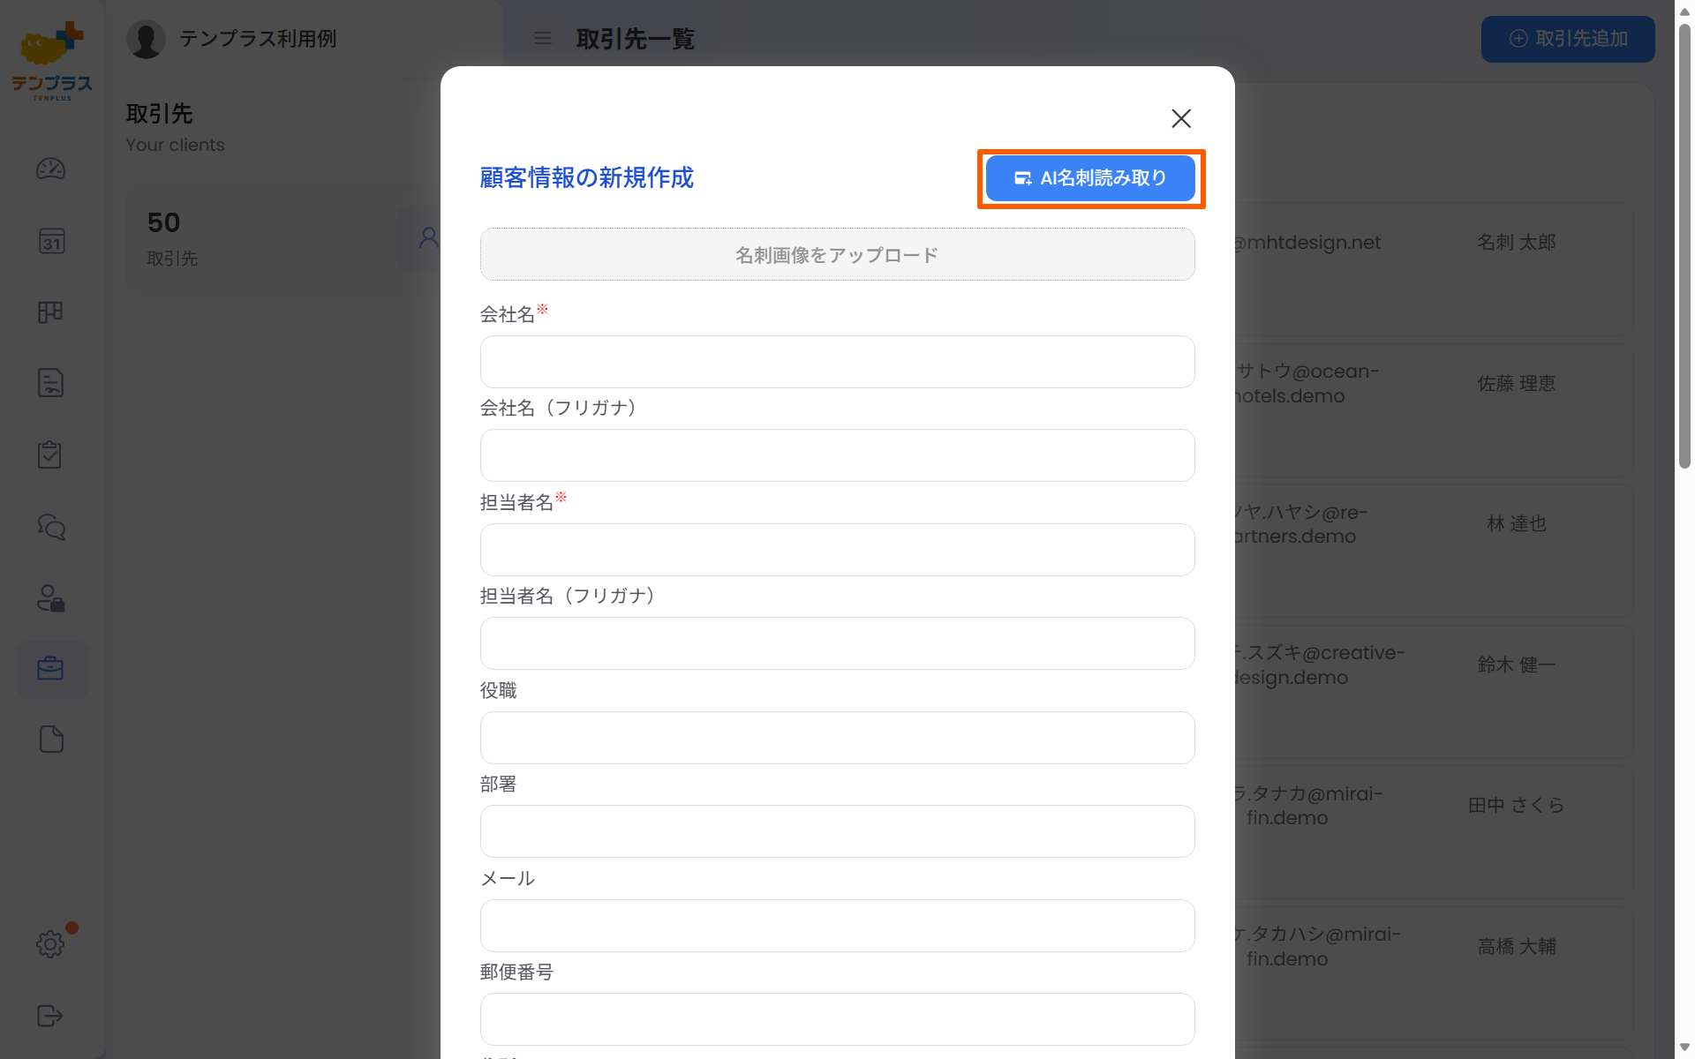Open the chat bubbles sidebar icon
This screenshot has width=1695, height=1059.
[51, 527]
